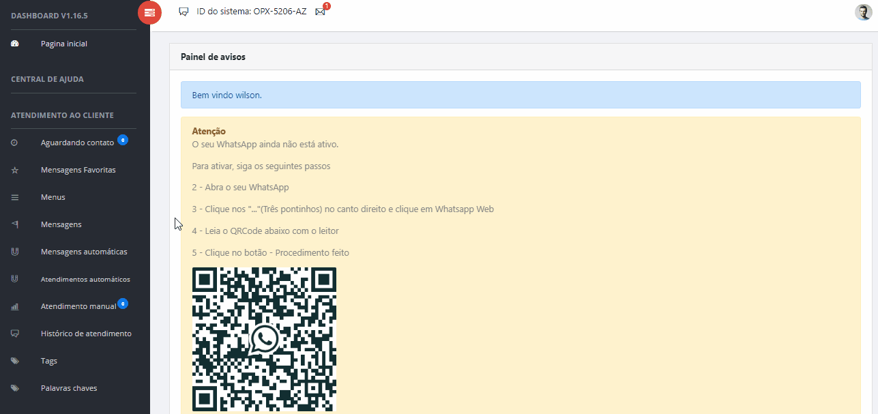Open Atendimentos automáticos in sidebar
This screenshot has height=414, width=878.
pos(85,280)
